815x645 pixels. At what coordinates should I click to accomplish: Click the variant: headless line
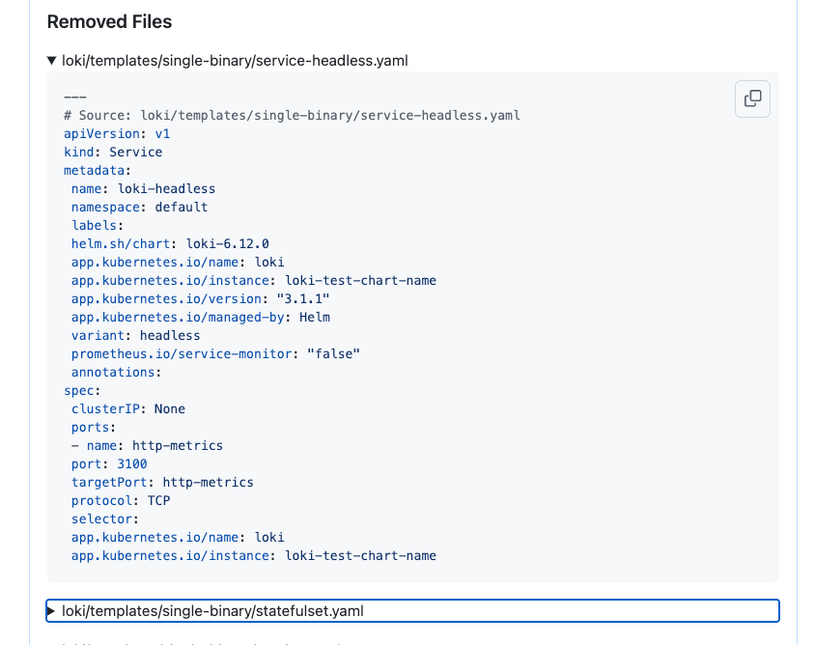(135, 335)
